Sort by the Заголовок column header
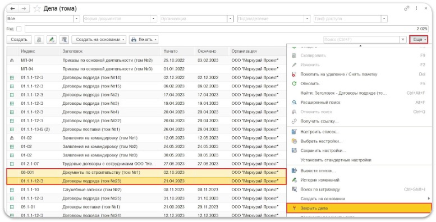 [110, 52]
